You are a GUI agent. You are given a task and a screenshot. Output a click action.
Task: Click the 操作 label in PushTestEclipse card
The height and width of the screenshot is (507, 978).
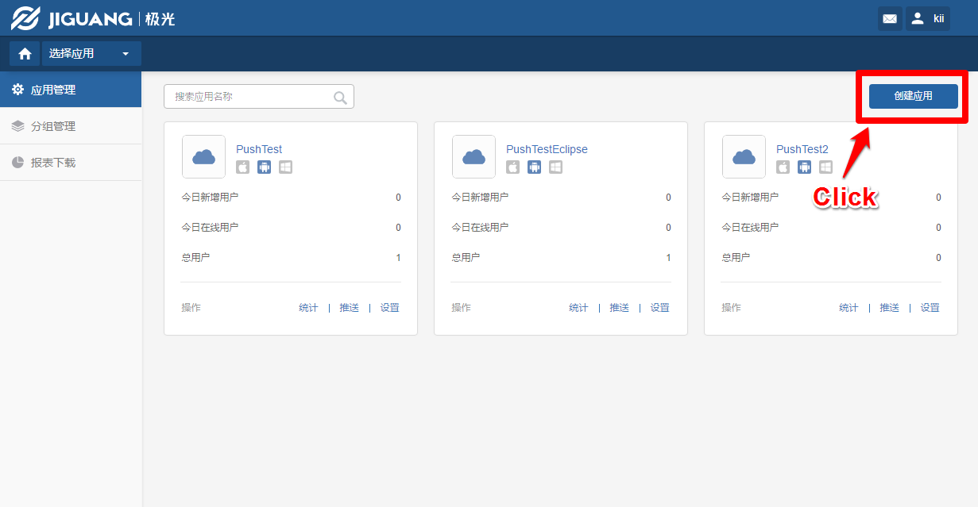tap(461, 308)
